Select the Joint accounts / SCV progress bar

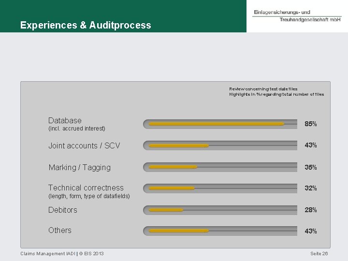(x=220, y=145)
